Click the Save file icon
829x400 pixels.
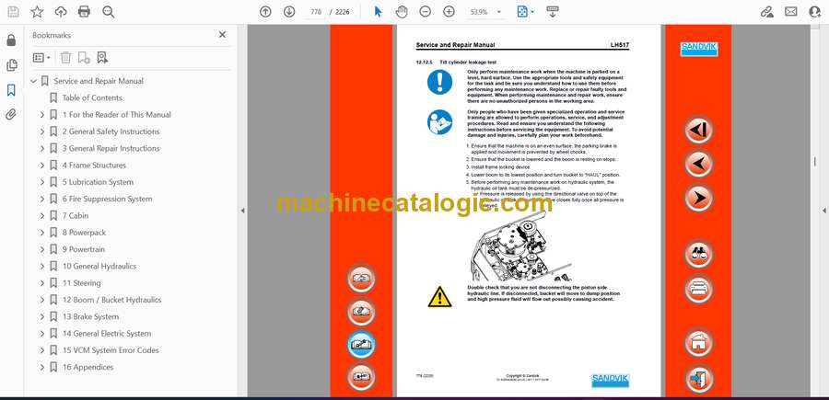(x=13, y=12)
